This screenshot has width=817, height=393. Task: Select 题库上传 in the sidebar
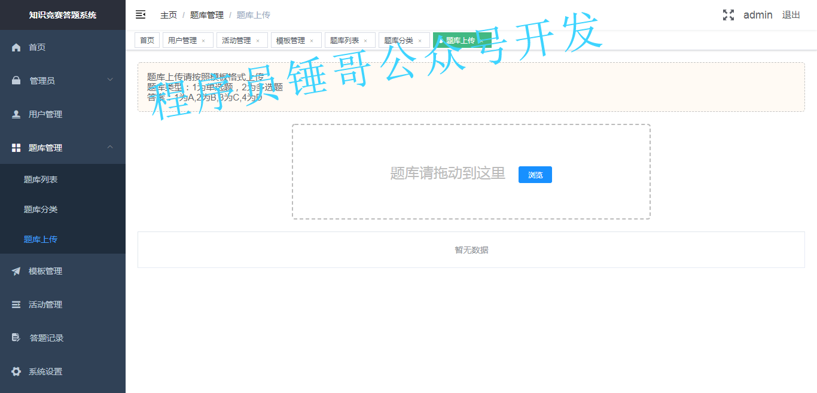63,239
